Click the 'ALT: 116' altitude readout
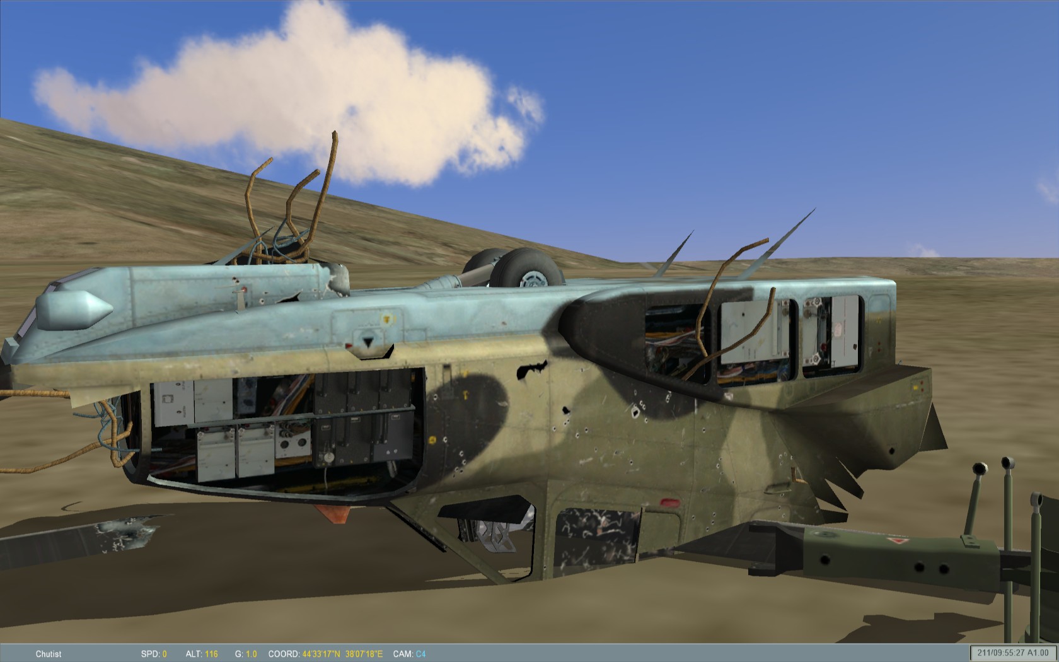Image resolution: width=1059 pixels, height=662 pixels. pos(202,654)
